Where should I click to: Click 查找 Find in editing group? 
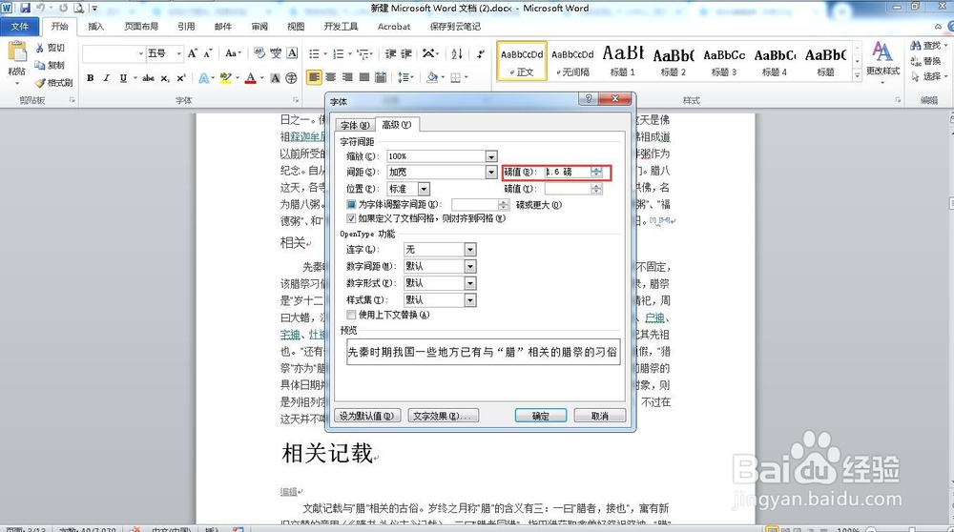click(925, 46)
